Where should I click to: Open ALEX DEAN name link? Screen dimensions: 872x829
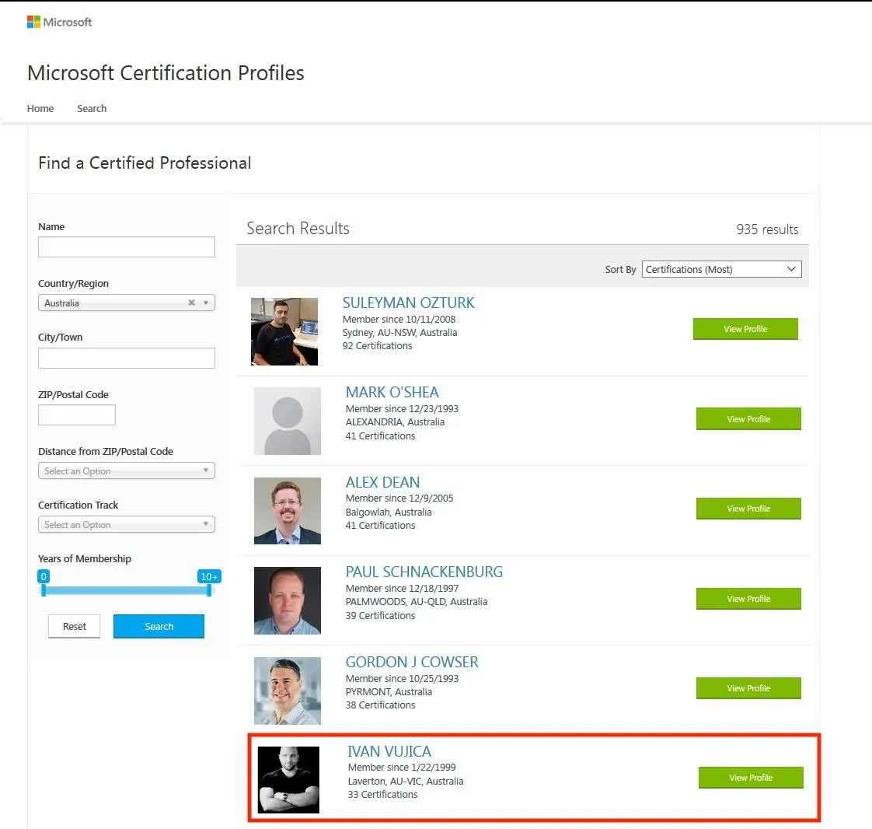(x=382, y=482)
